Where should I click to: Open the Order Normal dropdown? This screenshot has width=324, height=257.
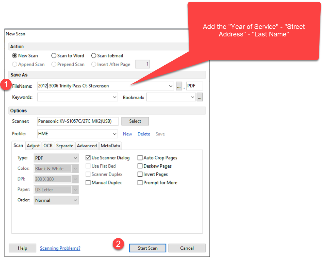(56, 200)
